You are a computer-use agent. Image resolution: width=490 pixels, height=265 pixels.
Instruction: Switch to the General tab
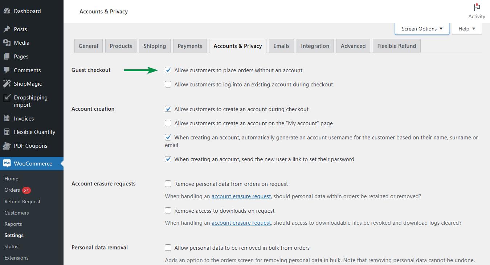click(x=89, y=46)
